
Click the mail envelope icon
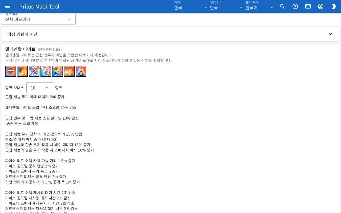point(308,6)
